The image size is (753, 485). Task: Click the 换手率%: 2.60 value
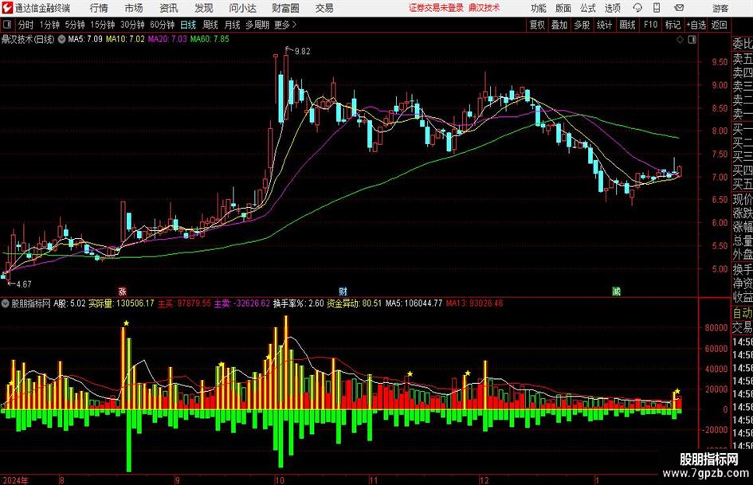click(298, 303)
